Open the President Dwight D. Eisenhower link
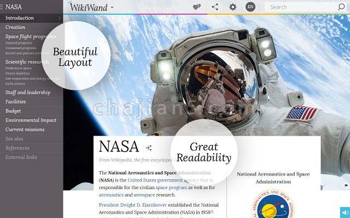The height and width of the screenshot is (218, 350). point(133,205)
